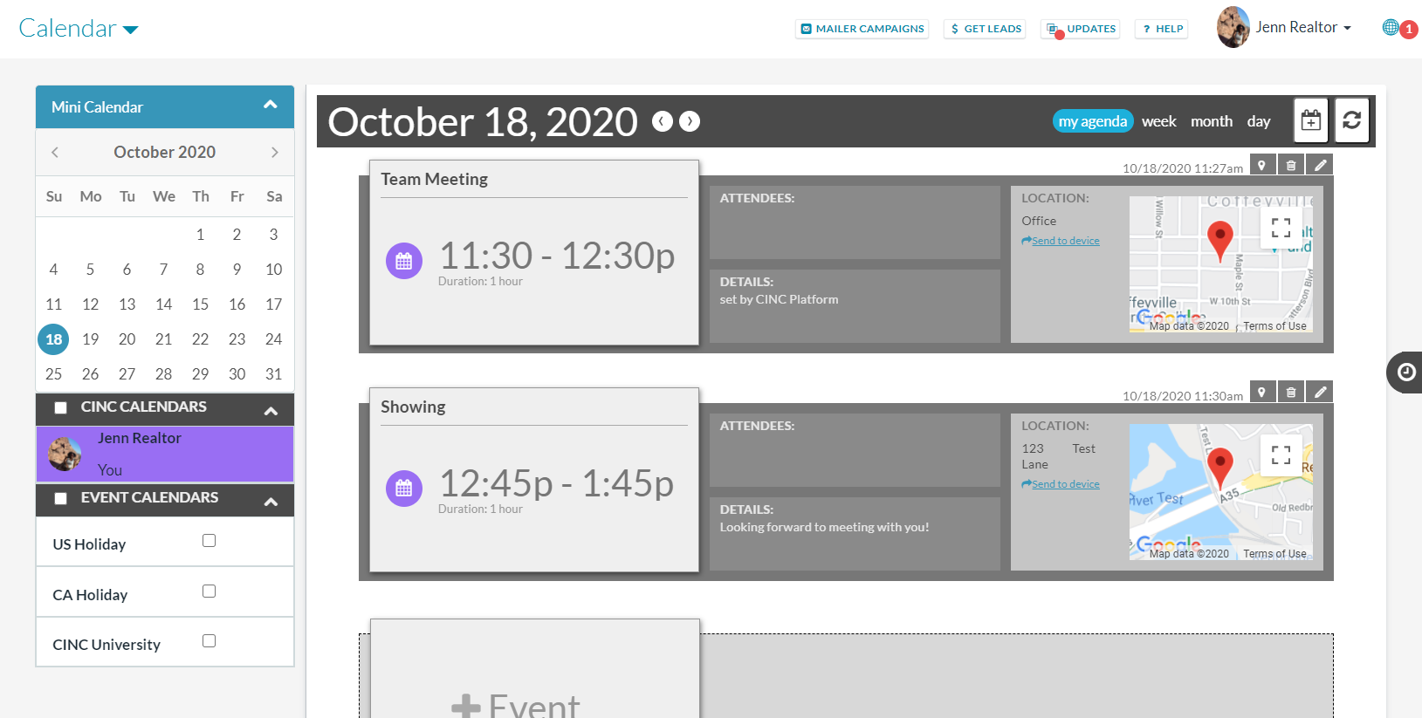
Task: Open the add new event calendar icon
Action: (x=1310, y=120)
